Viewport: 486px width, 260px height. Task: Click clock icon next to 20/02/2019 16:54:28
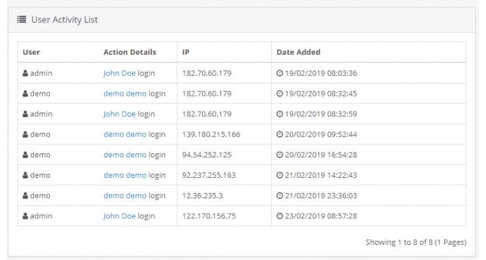(279, 155)
